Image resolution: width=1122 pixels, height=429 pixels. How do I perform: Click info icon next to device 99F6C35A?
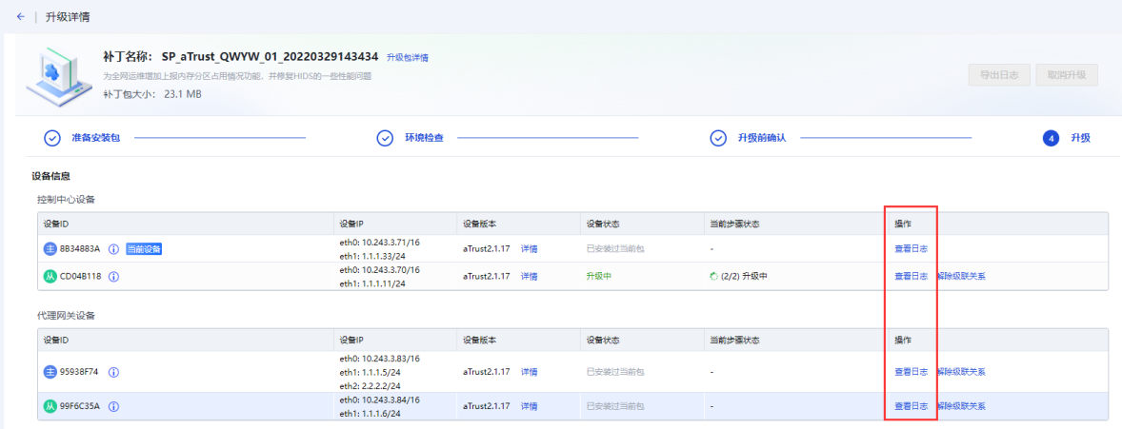113,406
